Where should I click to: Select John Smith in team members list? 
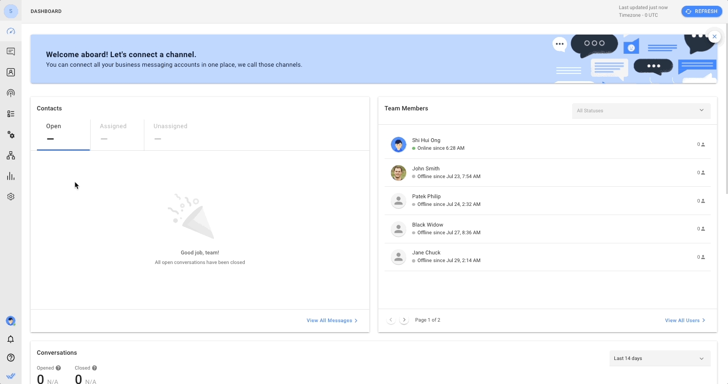426,169
